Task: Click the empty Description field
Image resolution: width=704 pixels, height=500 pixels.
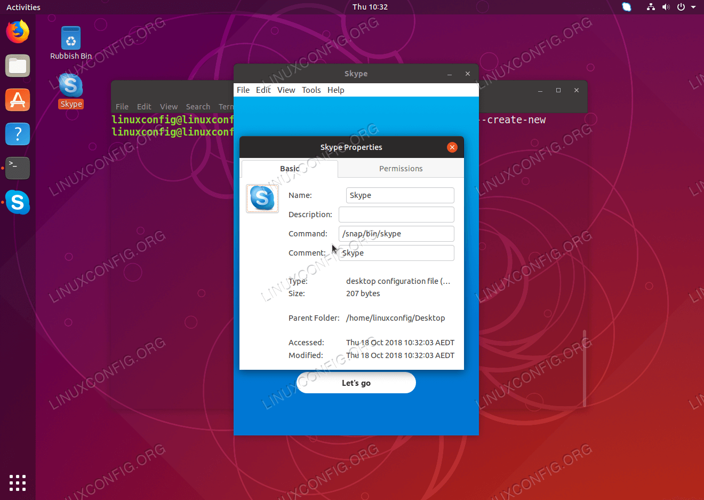Action: [x=396, y=215]
